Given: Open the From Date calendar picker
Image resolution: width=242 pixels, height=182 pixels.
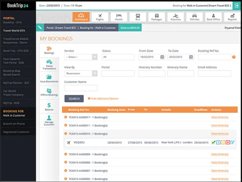Looking at the screenshot, I should pyautogui.click(x=162, y=57).
